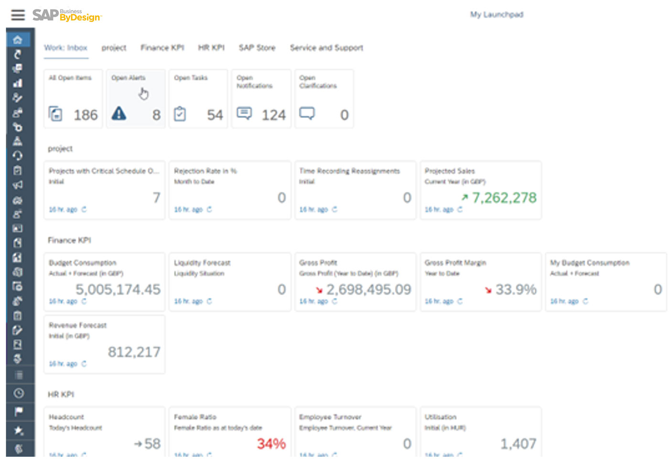Refresh the Gross Profit Margin tile
This screenshot has width=669, height=462.
[460, 301]
